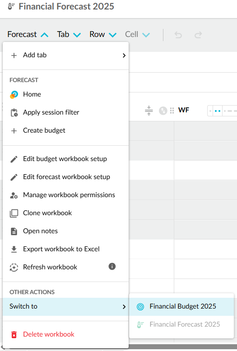Click the collapse rows icon near WF

[149, 111]
